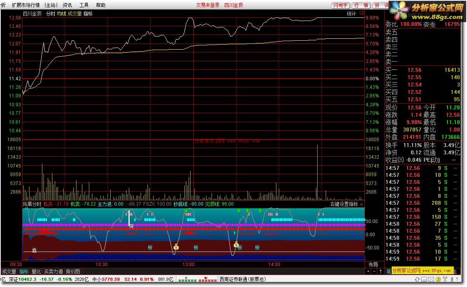
Task: Click the green-red bar chart indicator in status bar
Action: click(x=198, y=279)
